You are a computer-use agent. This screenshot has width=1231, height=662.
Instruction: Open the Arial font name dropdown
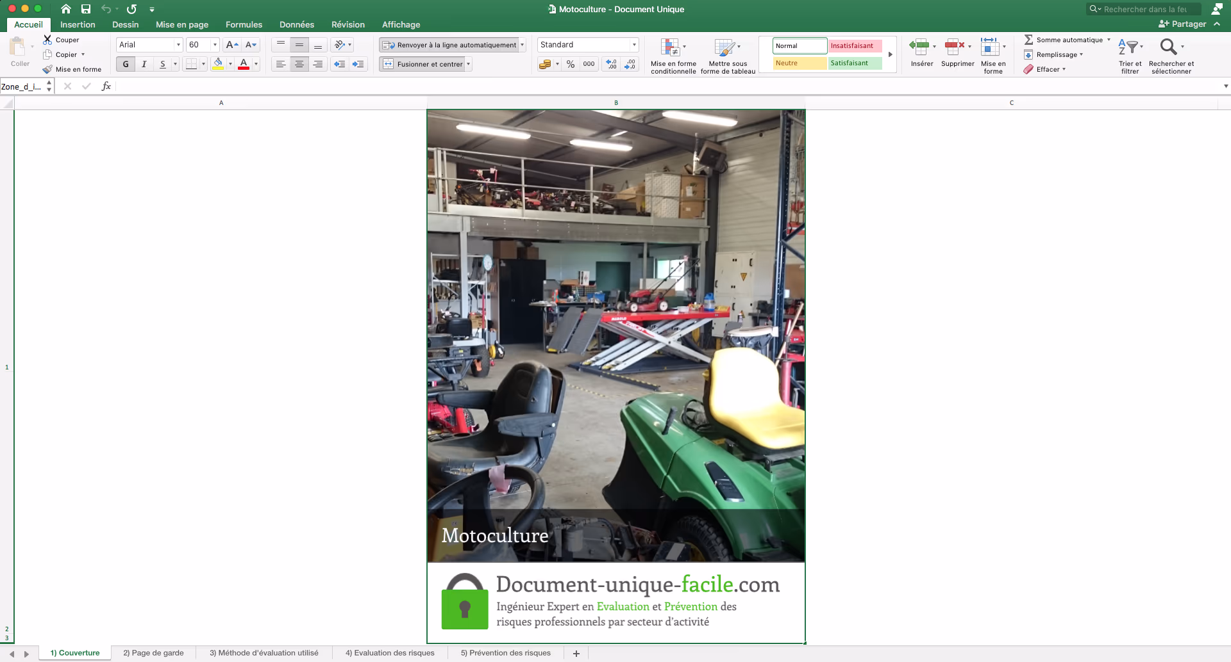click(x=178, y=45)
